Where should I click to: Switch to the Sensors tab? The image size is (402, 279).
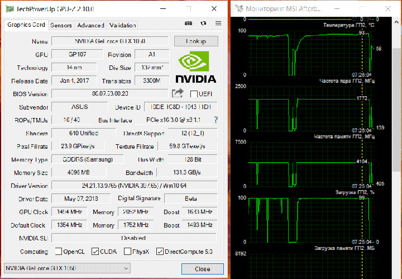(61, 25)
